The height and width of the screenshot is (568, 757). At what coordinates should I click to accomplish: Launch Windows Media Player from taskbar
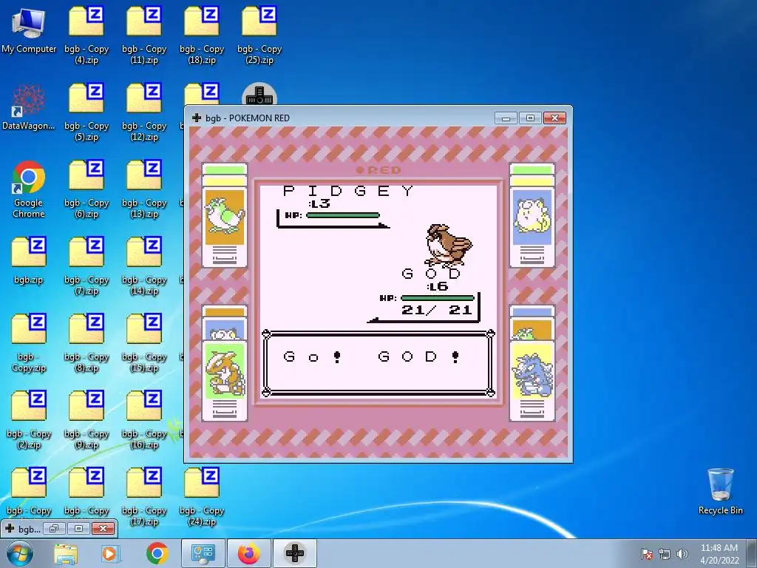(111, 553)
